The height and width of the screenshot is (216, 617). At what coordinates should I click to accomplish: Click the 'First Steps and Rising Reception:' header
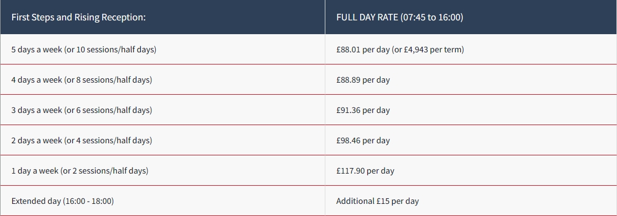coord(78,17)
